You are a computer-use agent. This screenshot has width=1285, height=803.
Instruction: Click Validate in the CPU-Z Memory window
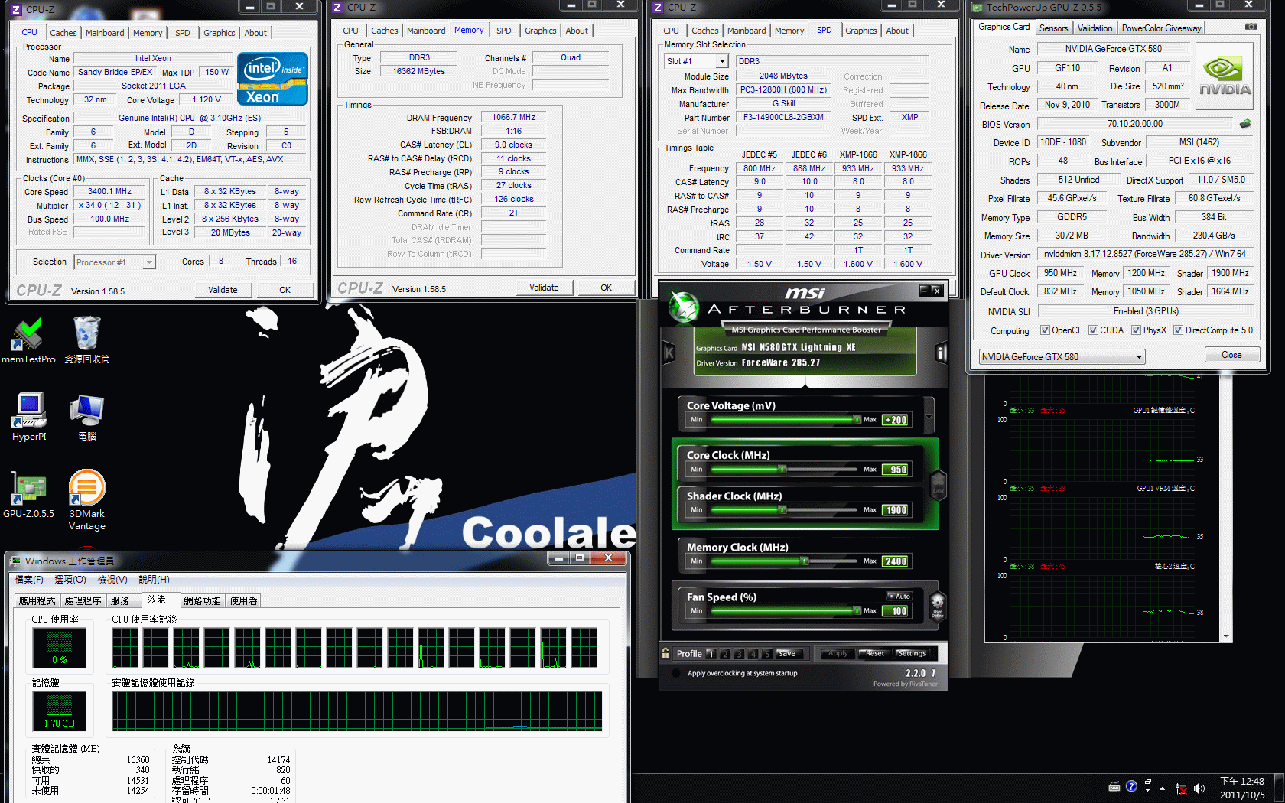(544, 288)
